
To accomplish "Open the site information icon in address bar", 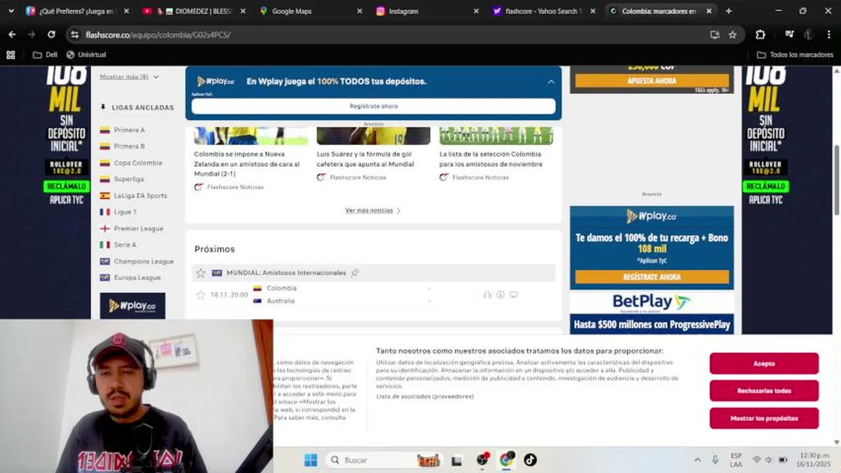I will [75, 34].
